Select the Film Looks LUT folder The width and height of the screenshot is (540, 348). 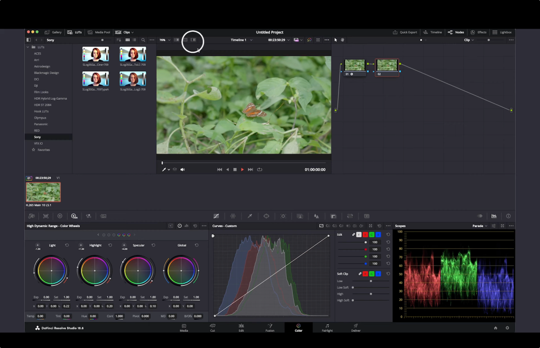(42, 92)
